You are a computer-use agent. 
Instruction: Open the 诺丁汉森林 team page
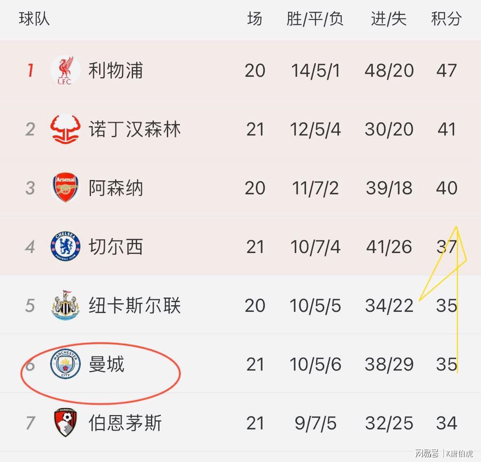134,129
